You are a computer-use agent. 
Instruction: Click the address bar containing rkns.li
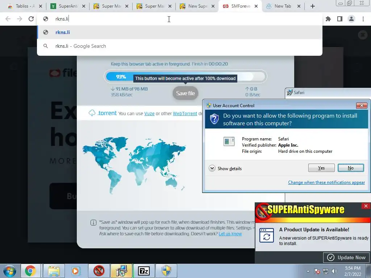(180, 19)
